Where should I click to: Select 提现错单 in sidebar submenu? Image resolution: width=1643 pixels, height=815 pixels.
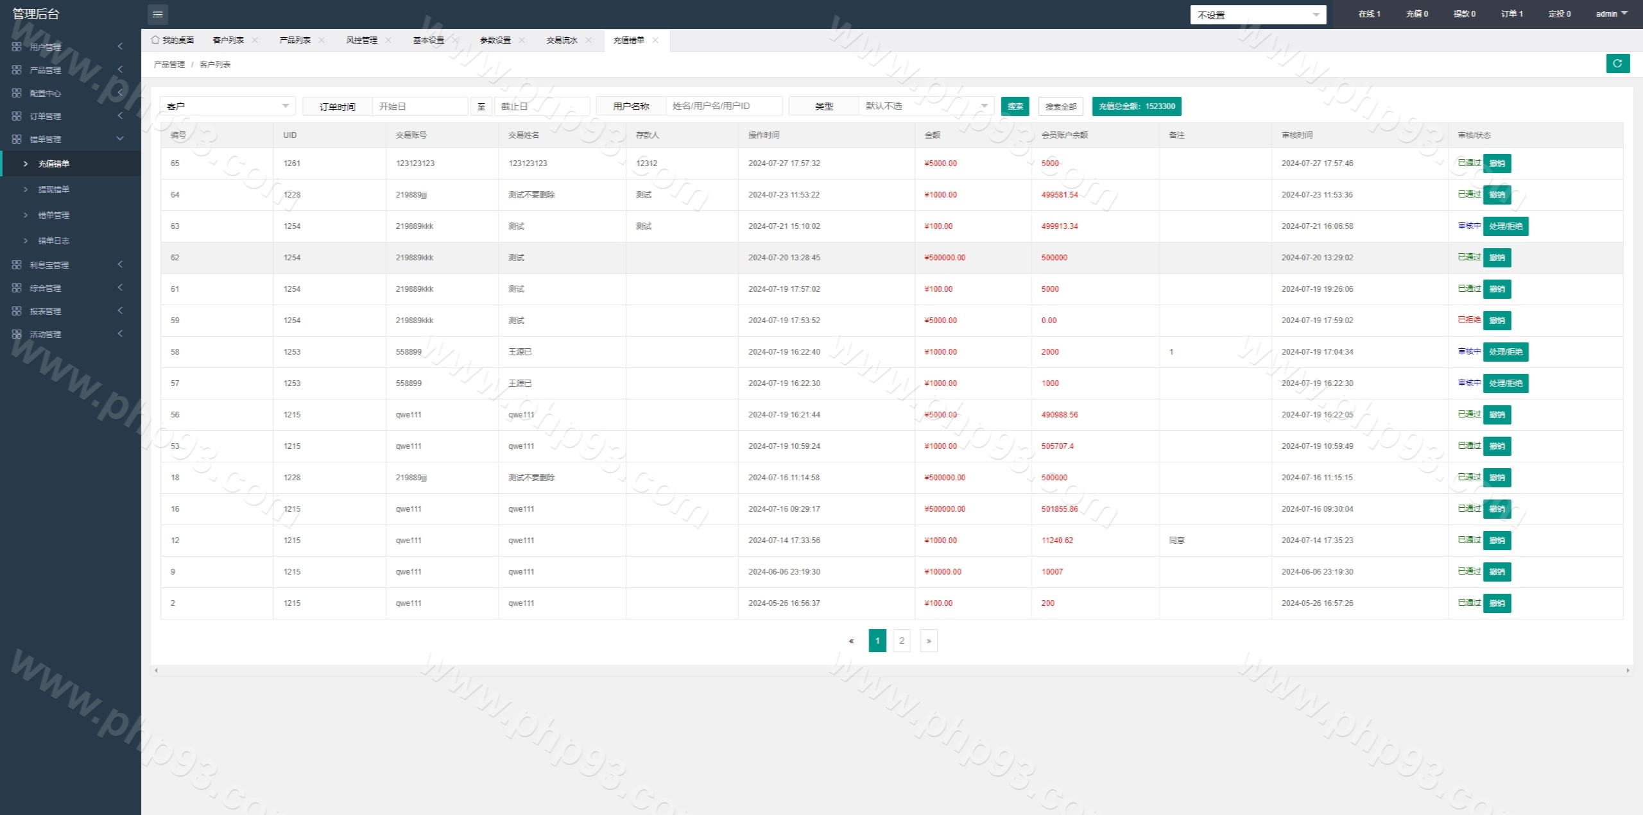coord(53,189)
